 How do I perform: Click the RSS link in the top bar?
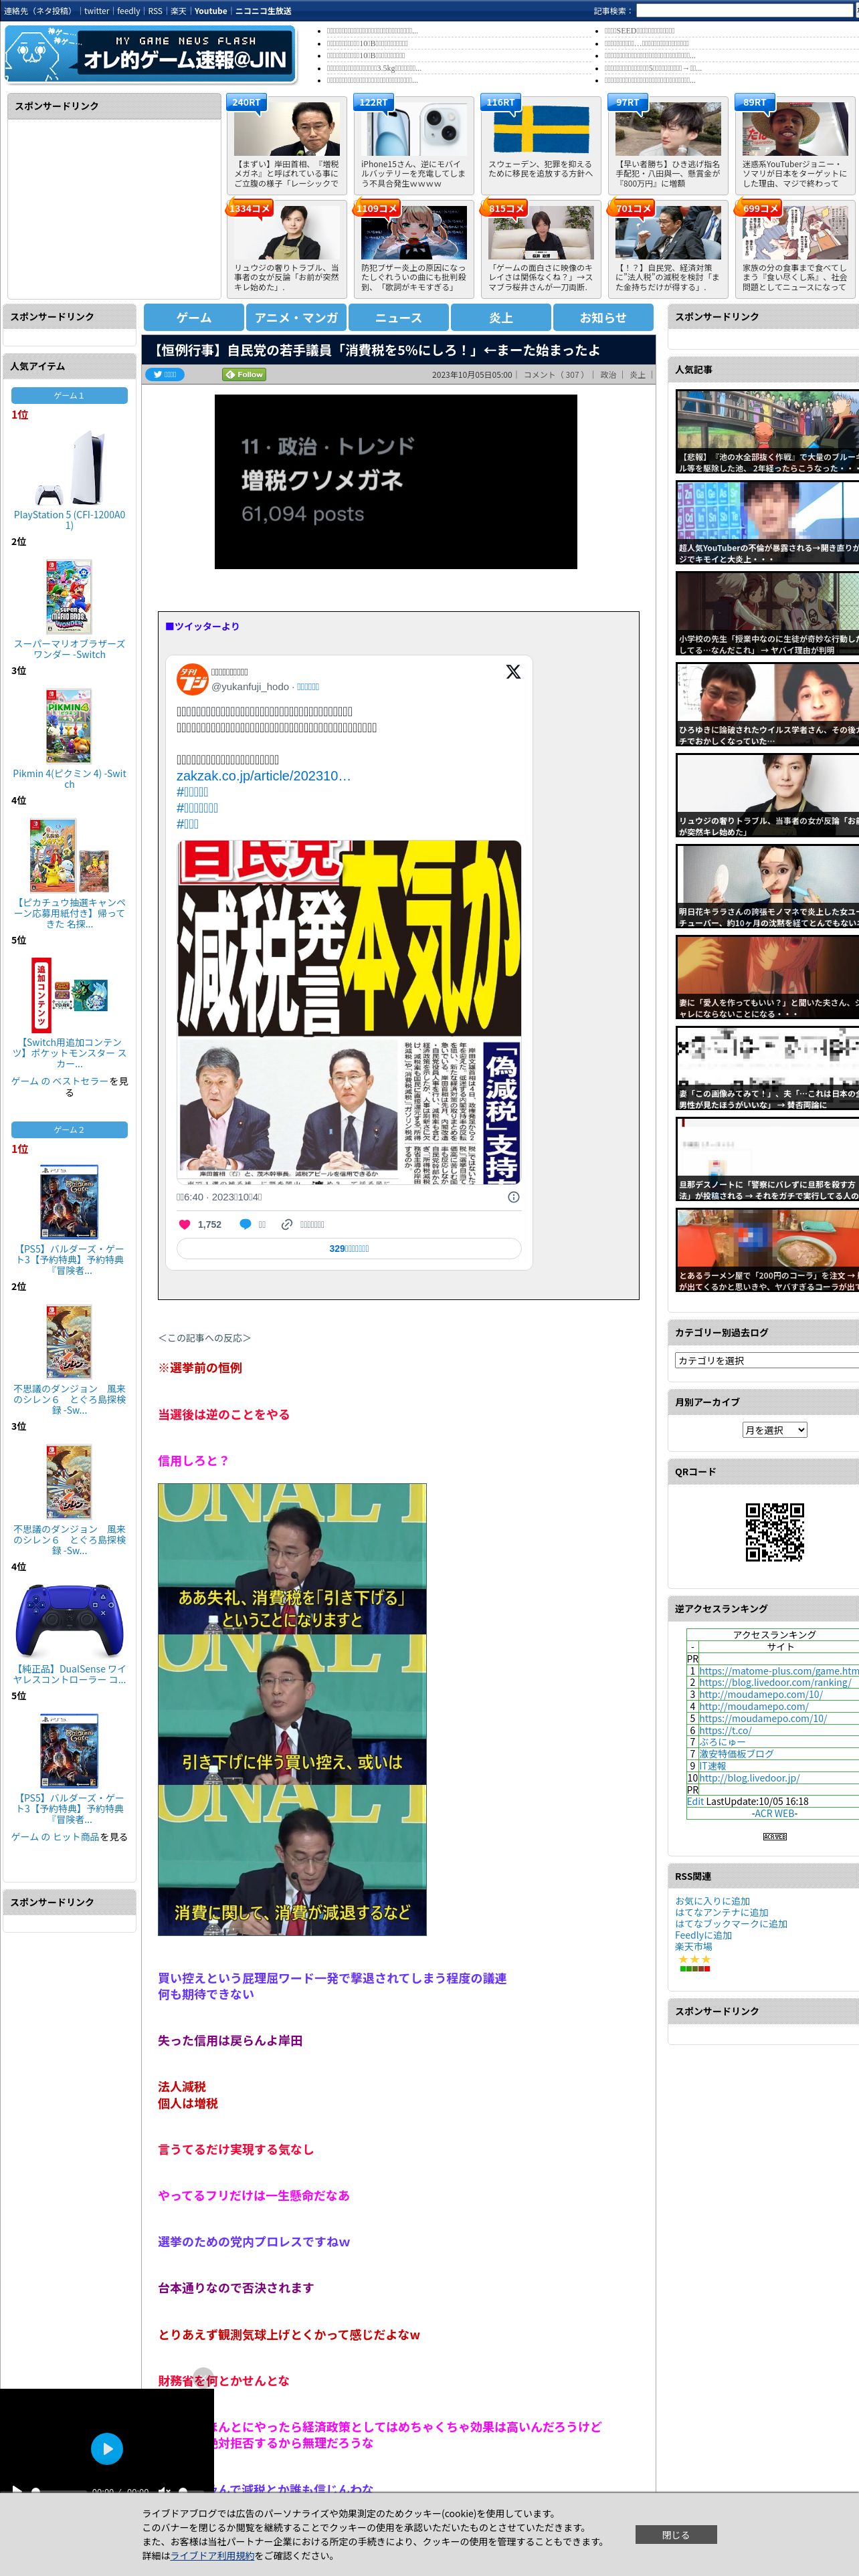[155, 11]
